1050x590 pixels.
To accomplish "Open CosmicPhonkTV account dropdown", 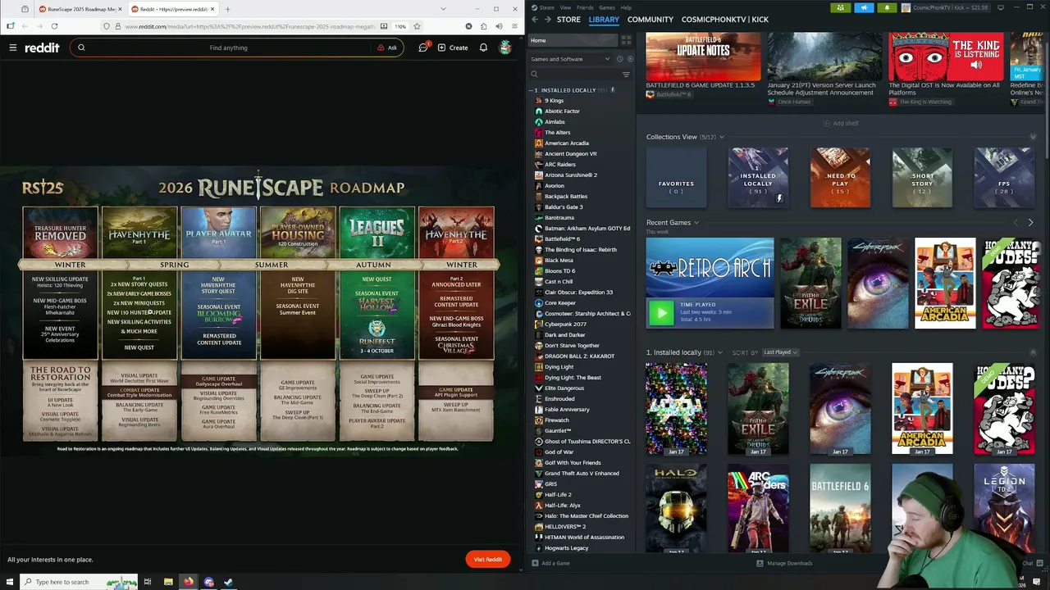I will [945, 7].
